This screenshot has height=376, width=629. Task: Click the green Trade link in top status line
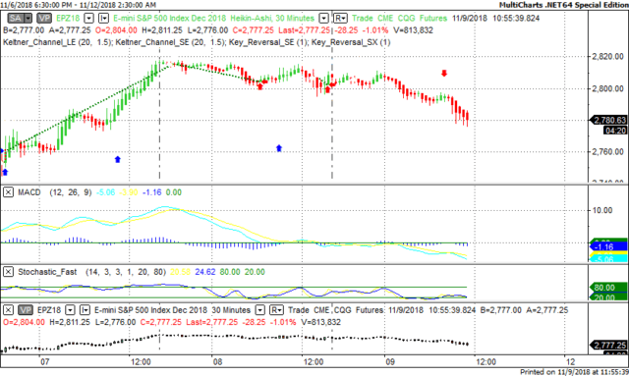[363, 19]
